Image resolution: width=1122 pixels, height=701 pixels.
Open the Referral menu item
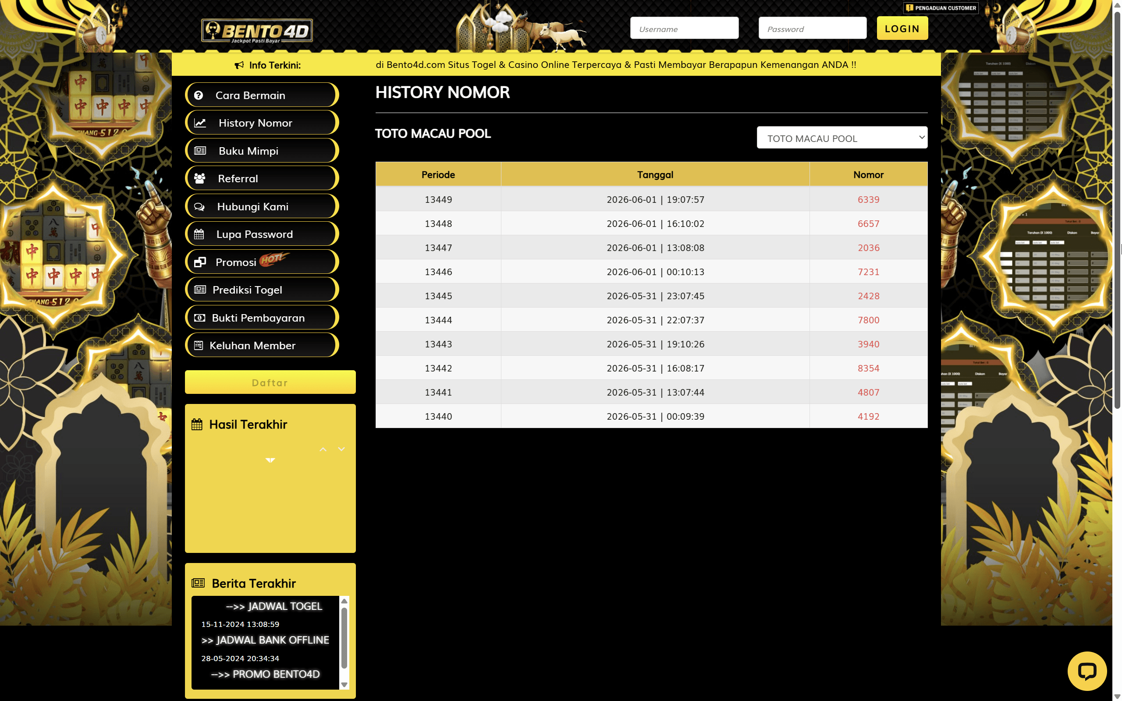262,178
